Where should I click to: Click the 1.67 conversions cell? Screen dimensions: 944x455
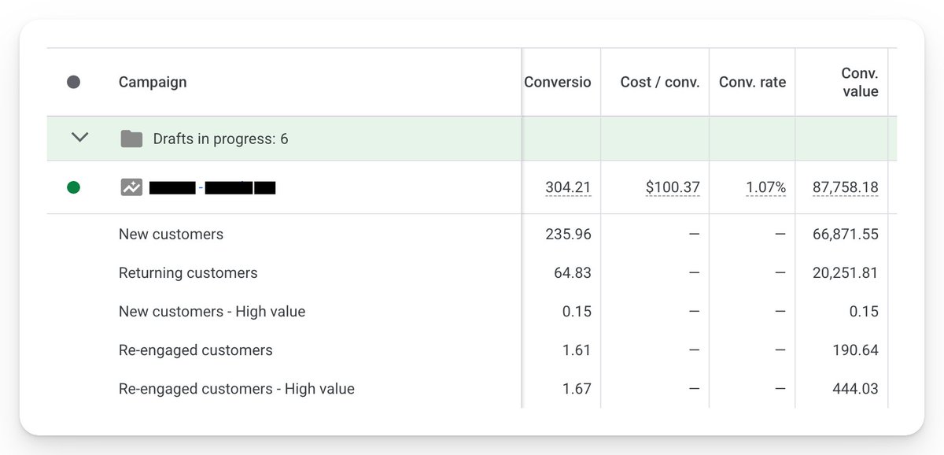pos(577,389)
